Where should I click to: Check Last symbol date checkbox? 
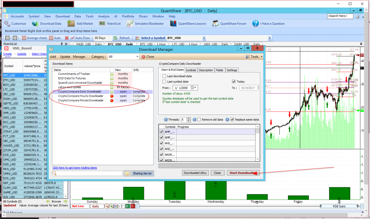coord(164,82)
